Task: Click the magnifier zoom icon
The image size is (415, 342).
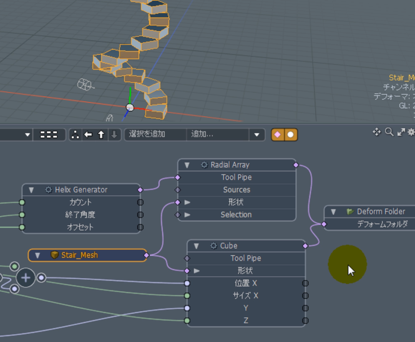Action: click(389, 132)
